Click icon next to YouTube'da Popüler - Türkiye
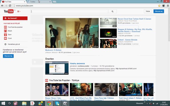The height and width of the screenshot is (106, 170). (x=47, y=80)
